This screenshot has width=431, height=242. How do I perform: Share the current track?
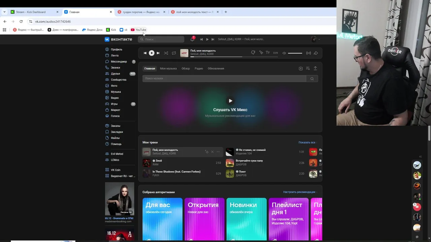(316, 53)
